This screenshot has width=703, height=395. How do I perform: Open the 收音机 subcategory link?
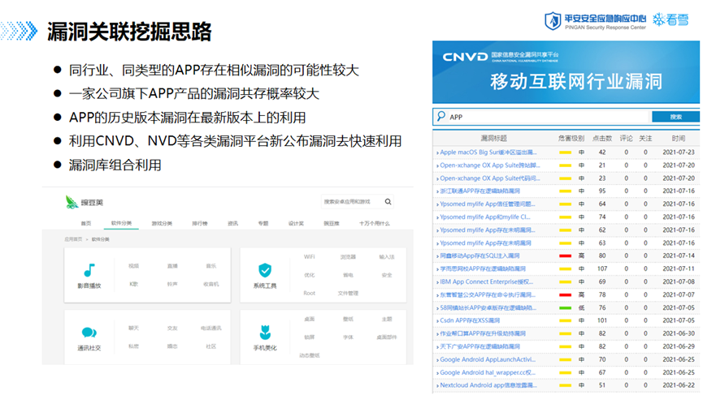pos(210,284)
